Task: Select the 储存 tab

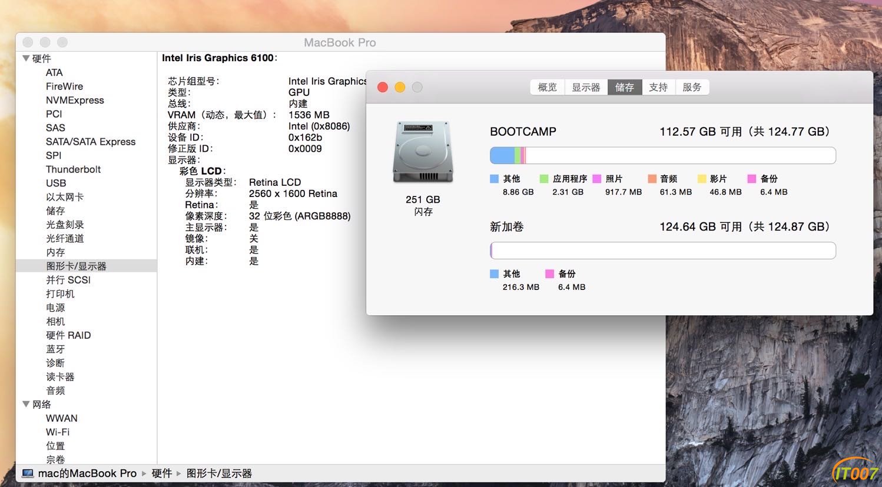Action: click(625, 87)
